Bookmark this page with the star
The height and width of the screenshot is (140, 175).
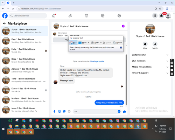(160, 8)
